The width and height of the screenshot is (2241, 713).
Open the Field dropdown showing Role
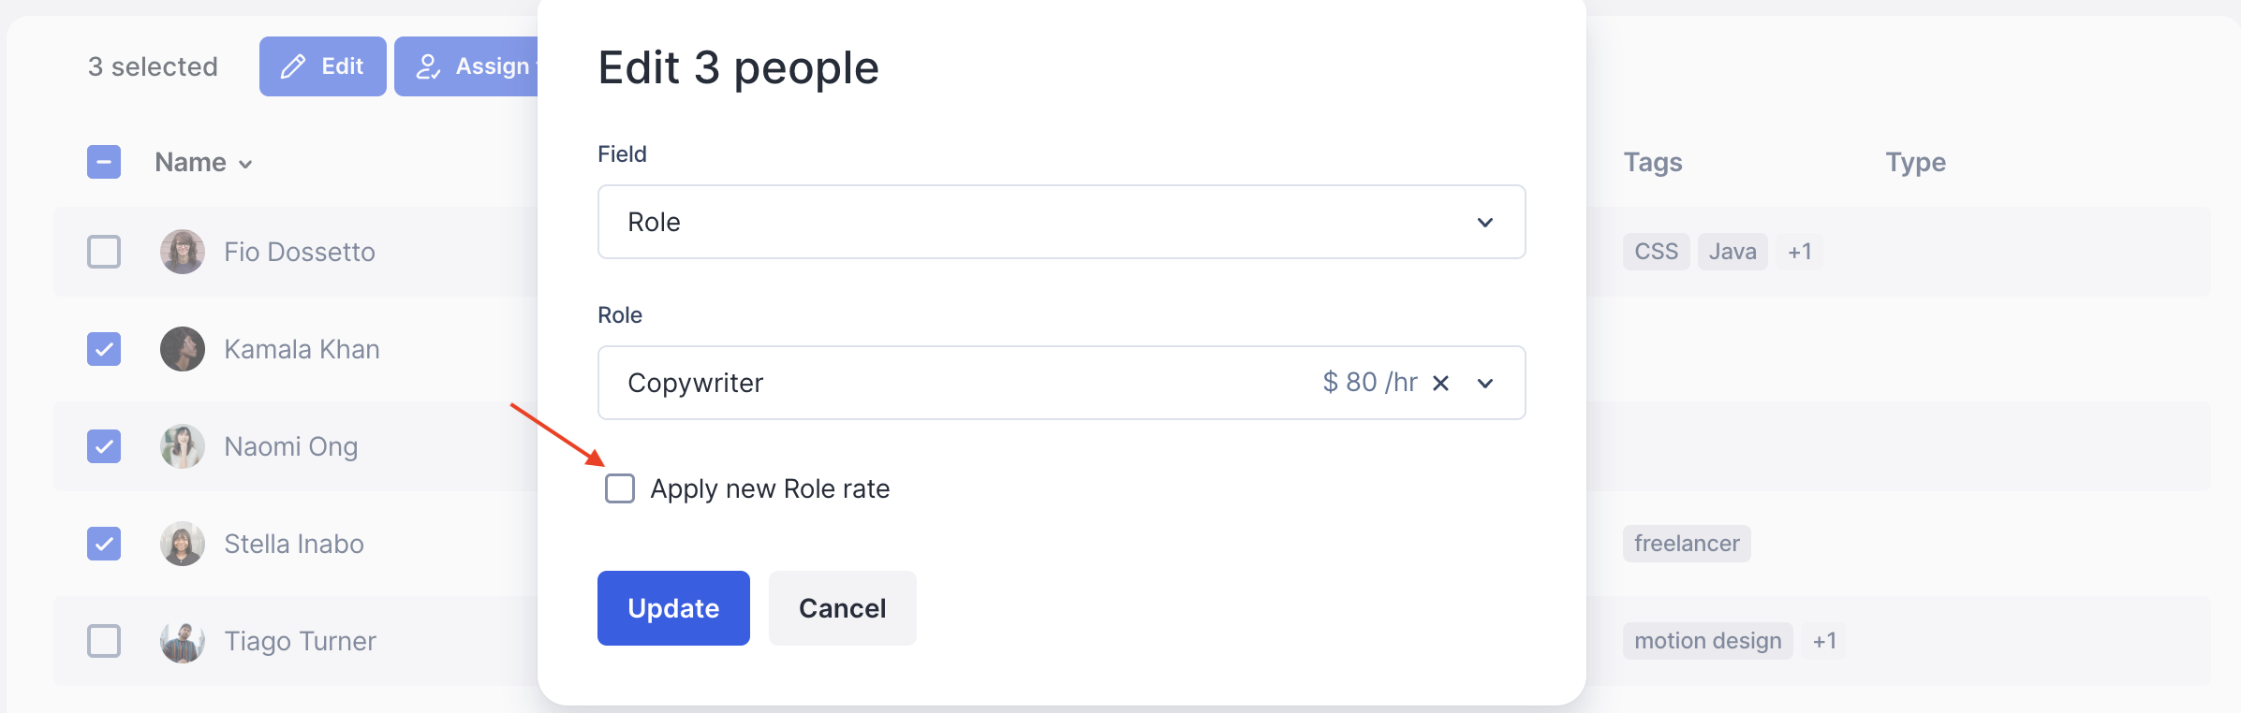pyautogui.click(x=1061, y=222)
